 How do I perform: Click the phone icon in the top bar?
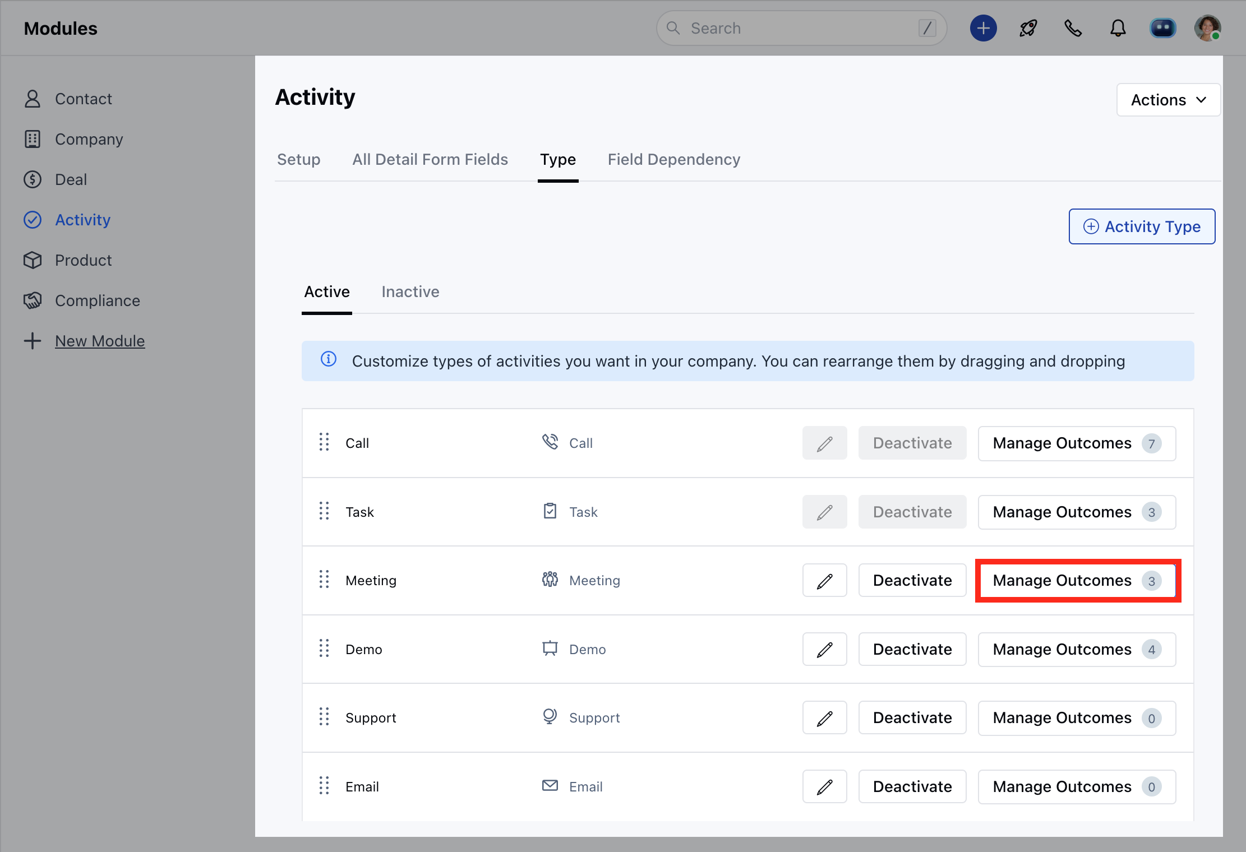click(1073, 28)
